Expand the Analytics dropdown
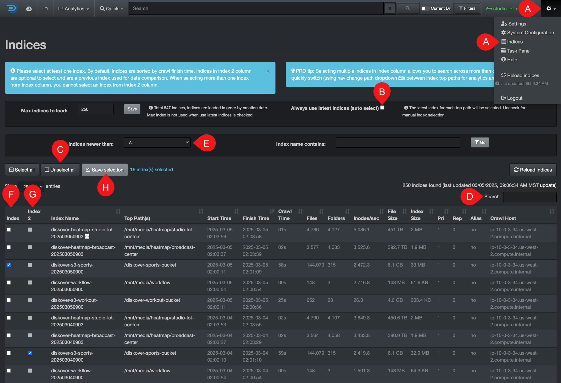 coord(74,8)
